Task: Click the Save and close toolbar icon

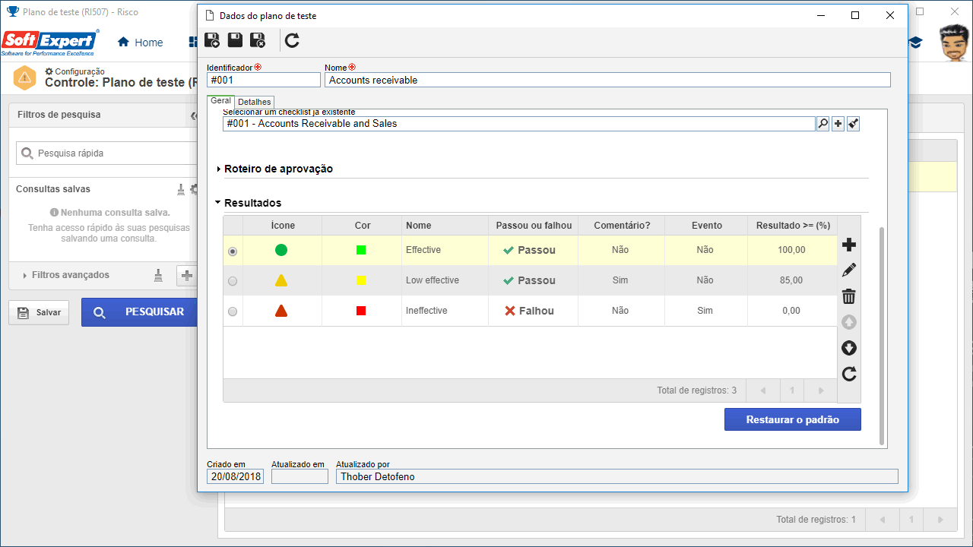Action: pyautogui.click(x=258, y=41)
